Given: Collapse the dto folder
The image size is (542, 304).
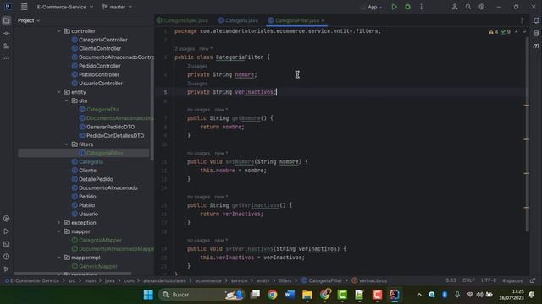Looking at the screenshot, I should coord(66,100).
